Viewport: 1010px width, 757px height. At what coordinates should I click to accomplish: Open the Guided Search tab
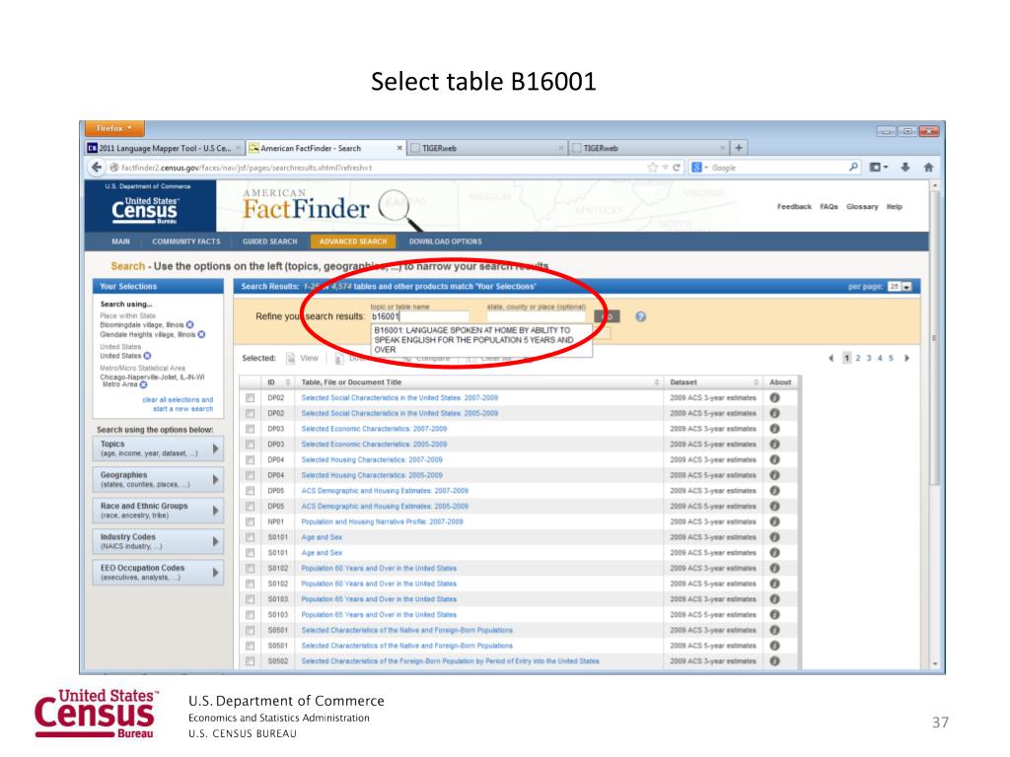coord(270,241)
